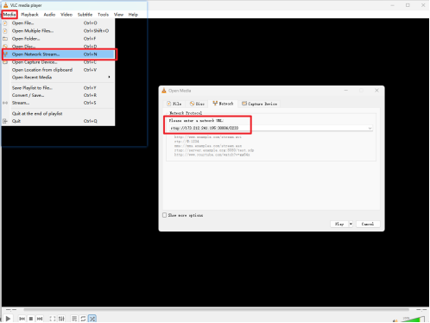Click Play in the Open Media dialog
Image resolution: width=430 pixels, height=323 pixels.
pos(339,224)
